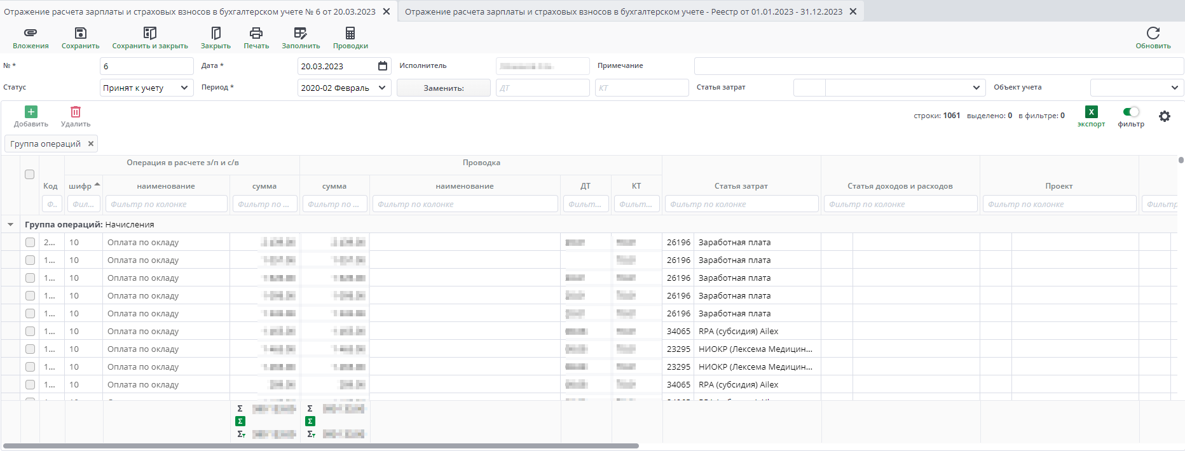The width and height of the screenshot is (1185, 451).
Task: Collapse the Группа операций: Начисления group
Action: [x=11, y=224]
